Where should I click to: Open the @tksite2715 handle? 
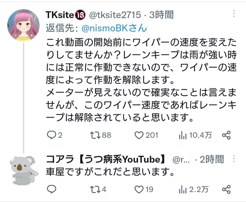pos(115,15)
